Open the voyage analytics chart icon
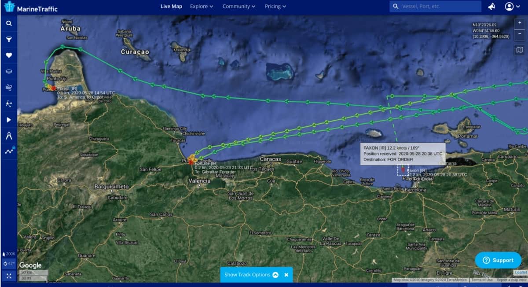Screen dimensions: 528x287 [x=9, y=151]
